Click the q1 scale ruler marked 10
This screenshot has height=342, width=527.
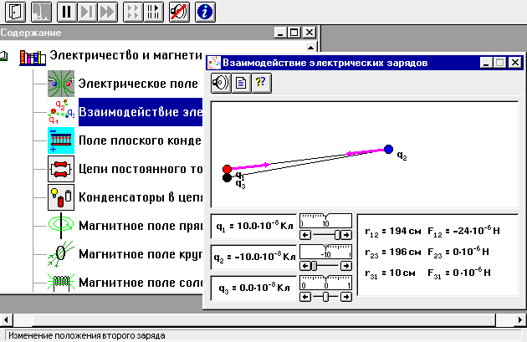tap(325, 221)
